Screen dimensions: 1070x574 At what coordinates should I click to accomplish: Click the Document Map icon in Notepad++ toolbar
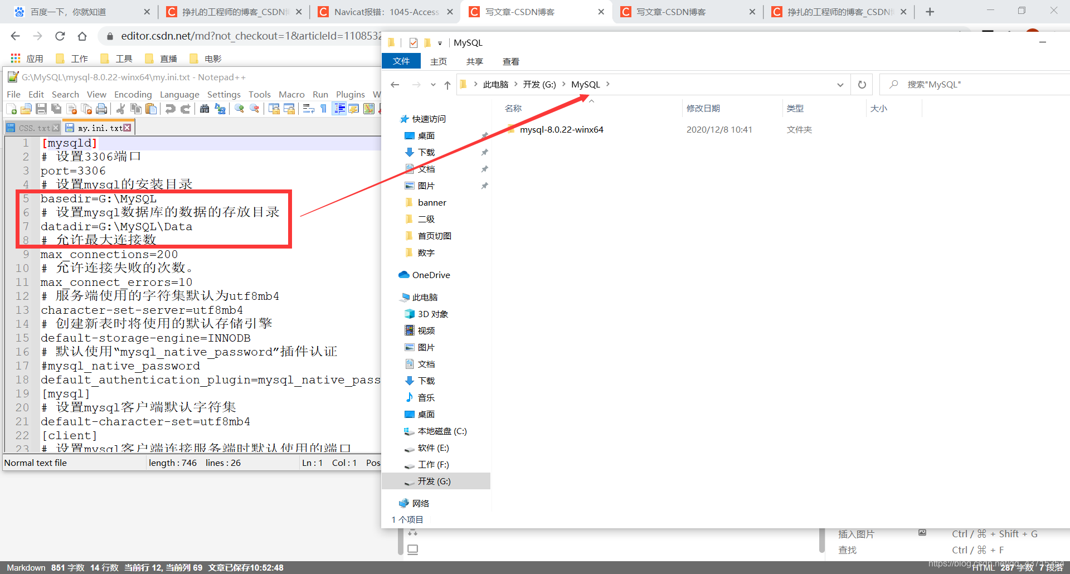point(368,109)
